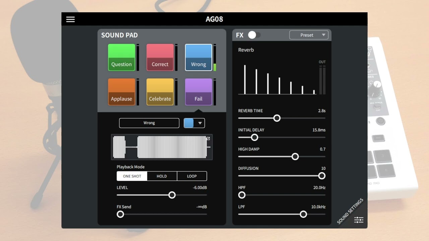Open the Preset dropdown
The height and width of the screenshot is (241, 429).
(x=309, y=35)
